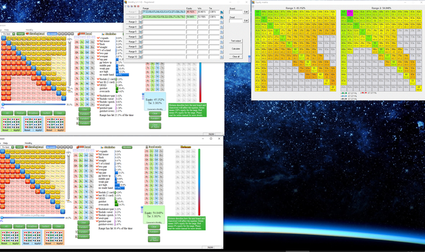
Task: Open the chart icon for Range 10 row
Action: click(222, 57)
